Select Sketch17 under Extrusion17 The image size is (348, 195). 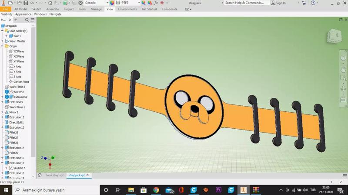pos(17,168)
